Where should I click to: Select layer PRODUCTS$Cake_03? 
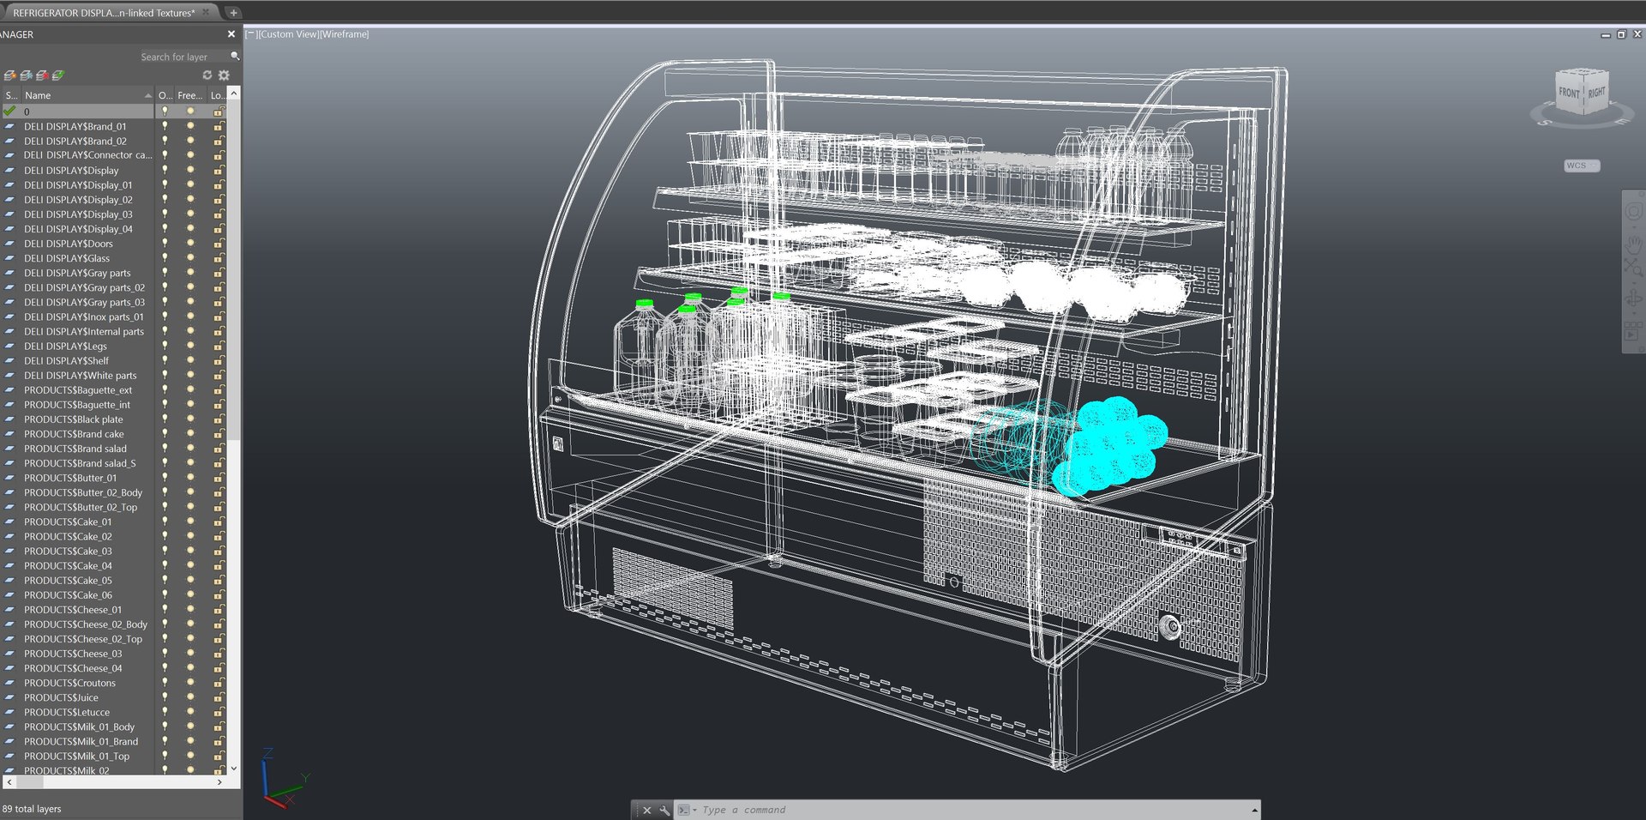click(x=68, y=552)
